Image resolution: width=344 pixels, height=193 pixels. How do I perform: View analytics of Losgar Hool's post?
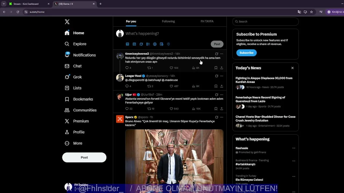pyautogui.click(x=196, y=86)
